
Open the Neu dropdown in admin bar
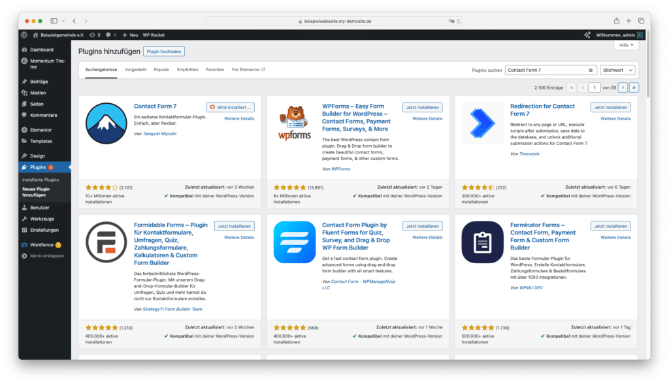pos(130,35)
